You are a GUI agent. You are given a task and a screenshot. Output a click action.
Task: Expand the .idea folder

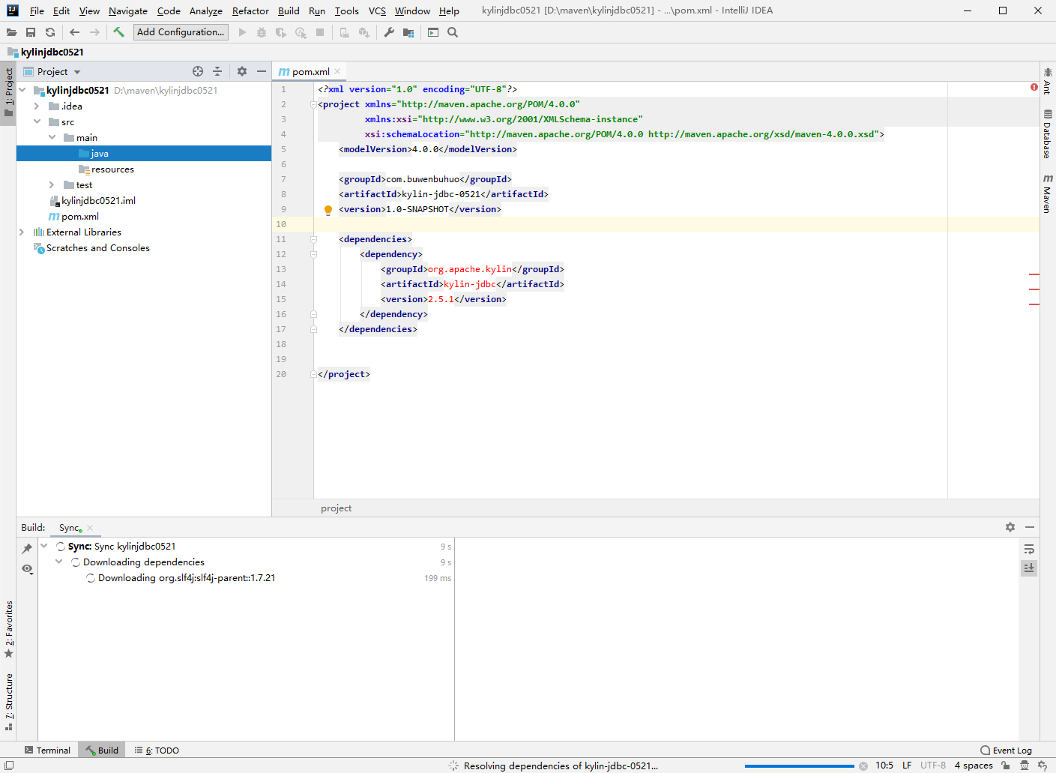[x=37, y=106]
